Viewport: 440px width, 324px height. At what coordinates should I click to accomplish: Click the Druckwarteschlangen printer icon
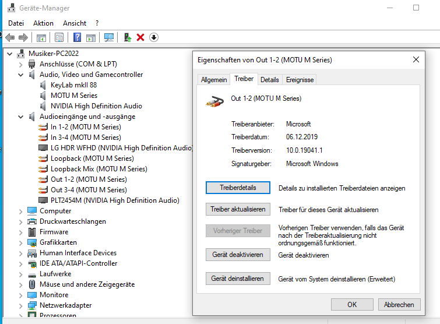(32, 221)
